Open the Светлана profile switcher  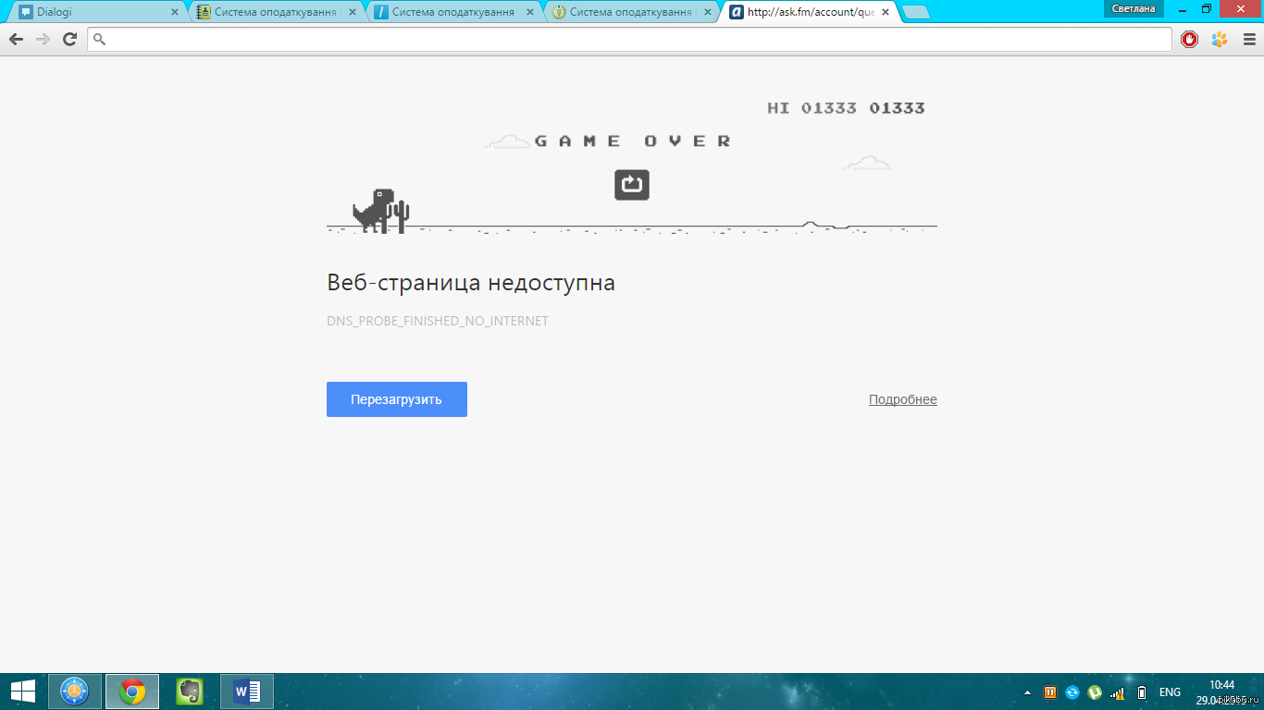point(1134,8)
